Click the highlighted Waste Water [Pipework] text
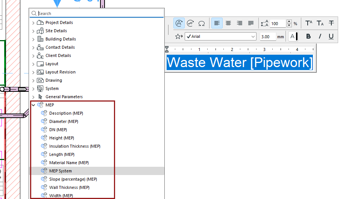 tap(240, 63)
